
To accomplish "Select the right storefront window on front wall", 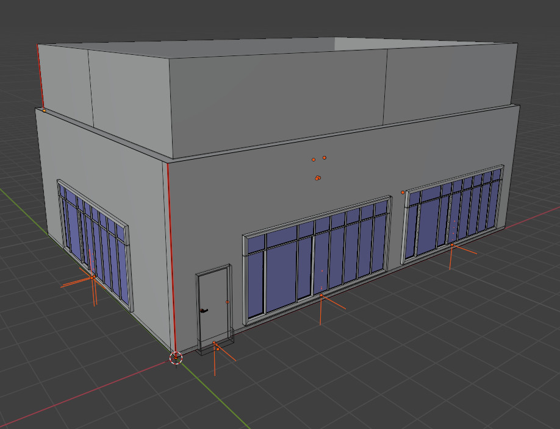I will pos(453,214).
